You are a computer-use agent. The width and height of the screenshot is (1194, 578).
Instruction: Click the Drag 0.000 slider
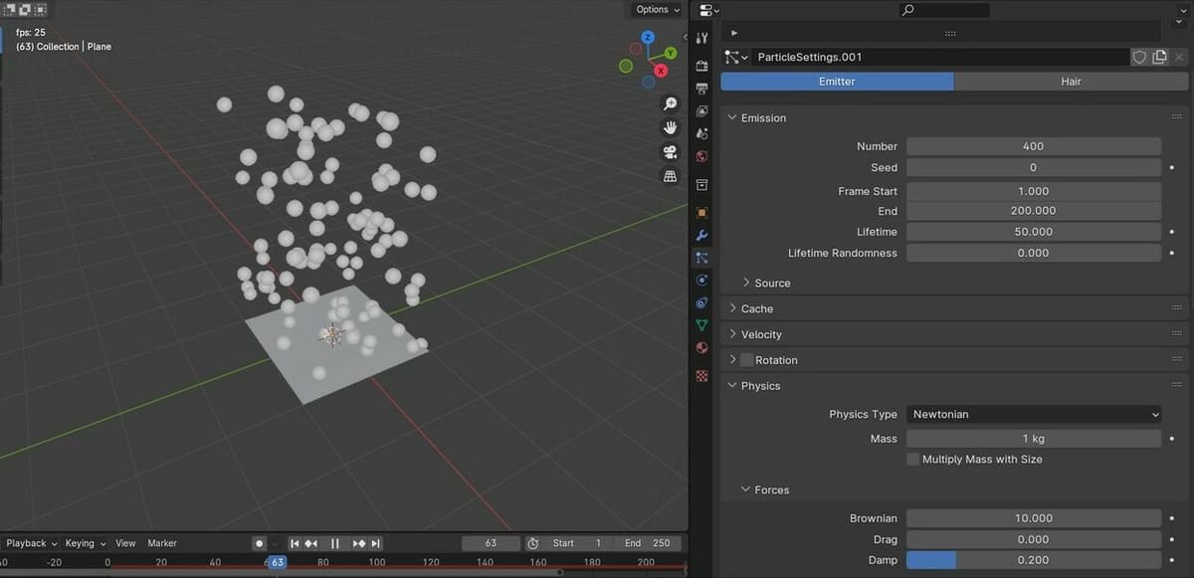pyautogui.click(x=1034, y=539)
